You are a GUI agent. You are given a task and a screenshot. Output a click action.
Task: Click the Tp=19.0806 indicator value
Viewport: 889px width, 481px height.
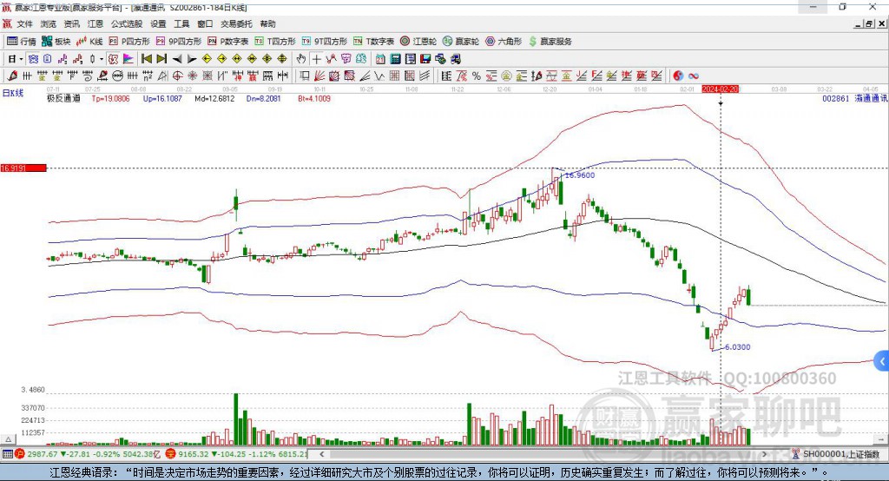[110, 98]
